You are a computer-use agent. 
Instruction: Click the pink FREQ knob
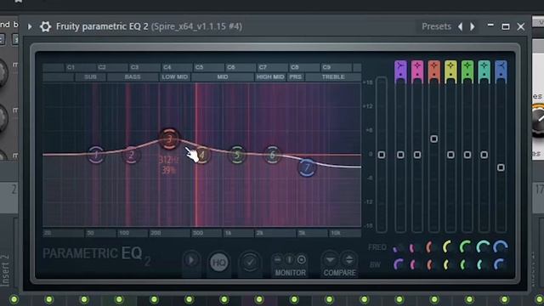click(416, 247)
